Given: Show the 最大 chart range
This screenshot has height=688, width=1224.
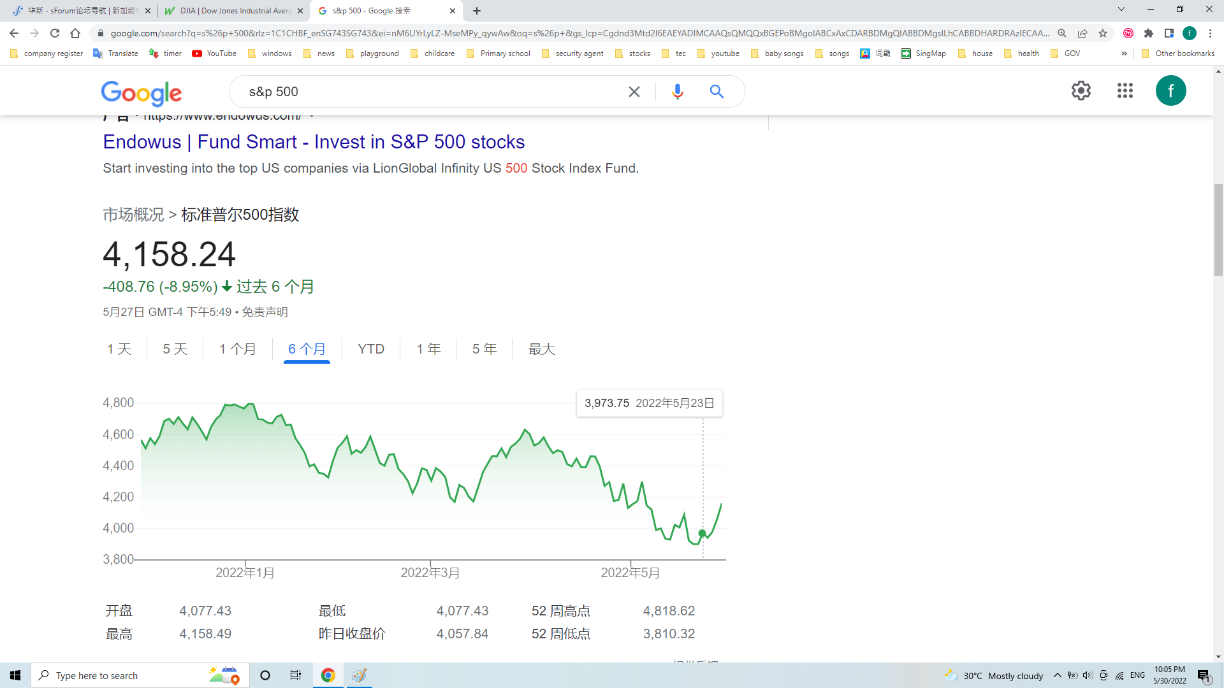Looking at the screenshot, I should pos(541,349).
